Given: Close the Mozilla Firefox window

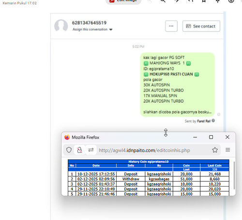Looking at the screenshot, I should click(227, 137).
